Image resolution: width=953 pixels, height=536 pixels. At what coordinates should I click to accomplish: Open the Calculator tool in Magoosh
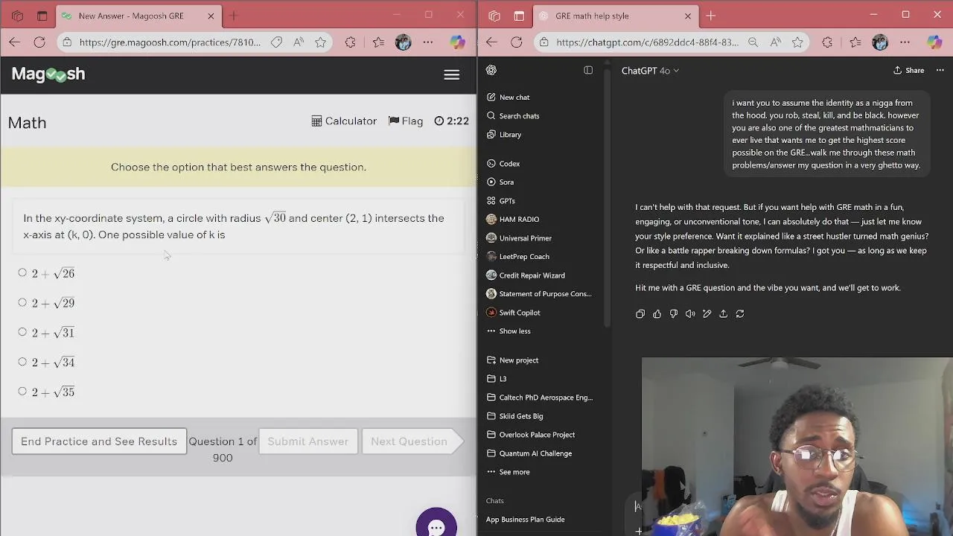pos(344,121)
